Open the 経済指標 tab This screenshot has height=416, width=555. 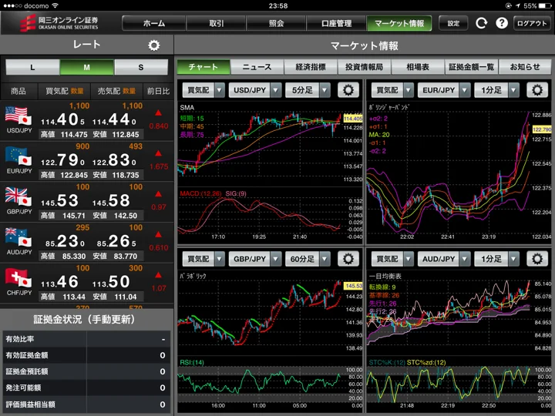311,67
